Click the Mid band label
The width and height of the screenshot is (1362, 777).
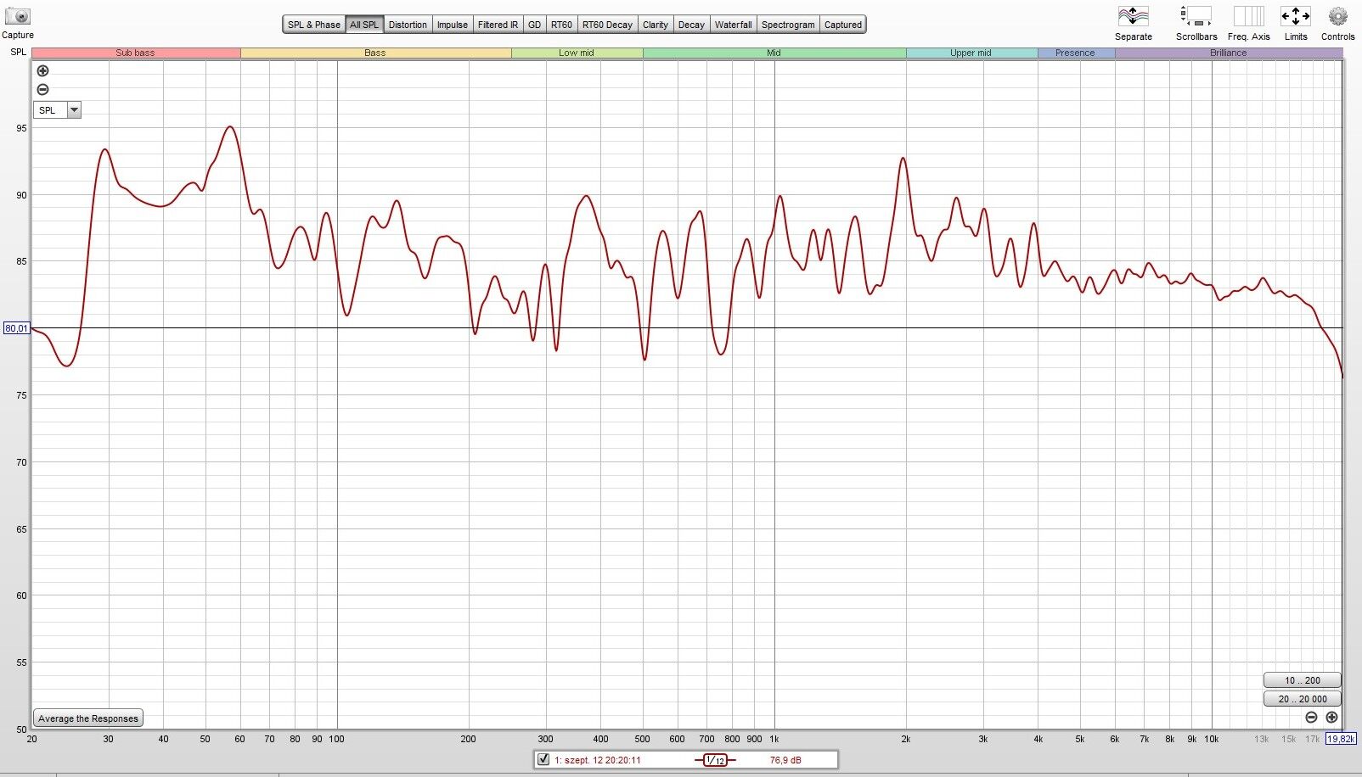(x=774, y=53)
